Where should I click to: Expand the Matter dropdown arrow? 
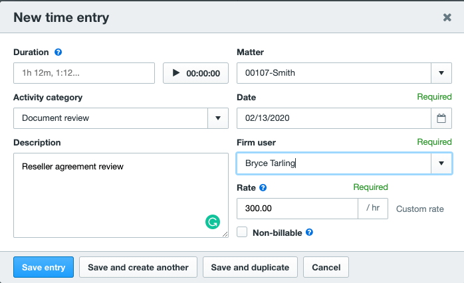pyautogui.click(x=441, y=73)
